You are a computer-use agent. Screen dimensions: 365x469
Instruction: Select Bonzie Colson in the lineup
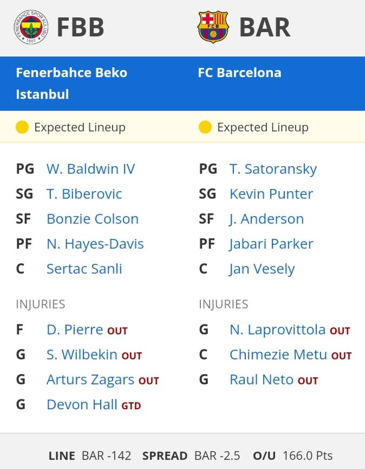coord(93,219)
